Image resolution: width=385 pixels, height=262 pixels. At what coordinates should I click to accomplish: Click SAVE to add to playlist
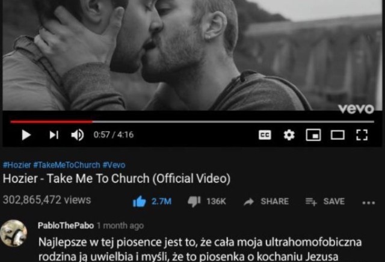point(325,202)
